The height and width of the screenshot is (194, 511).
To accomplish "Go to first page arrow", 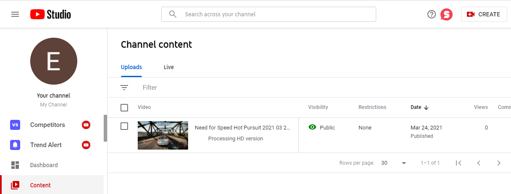I will click(x=459, y=163).
